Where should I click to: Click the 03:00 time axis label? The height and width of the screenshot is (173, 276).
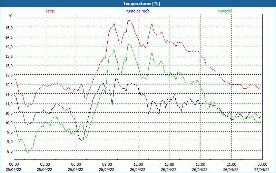(45, 165)
